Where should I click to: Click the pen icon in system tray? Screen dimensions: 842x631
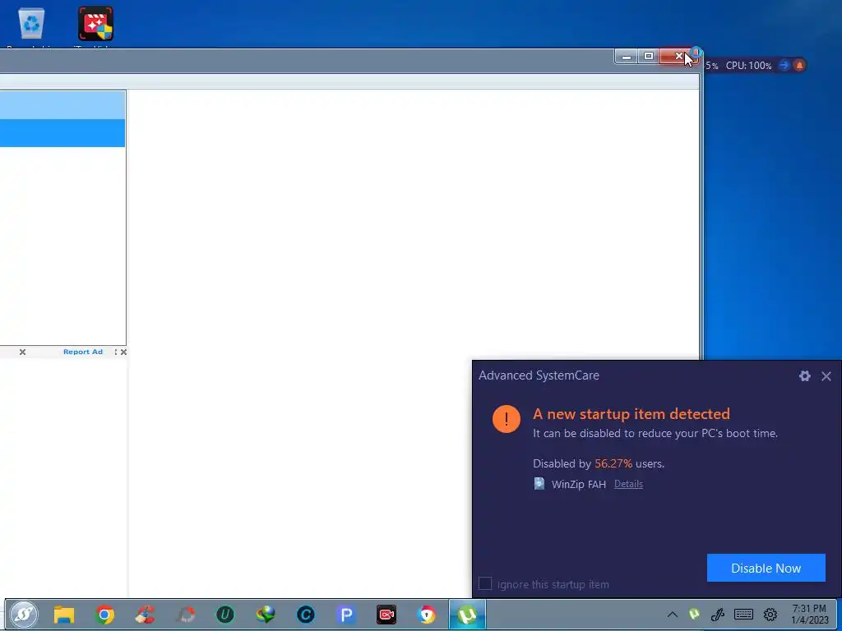[x=718, y=615]
